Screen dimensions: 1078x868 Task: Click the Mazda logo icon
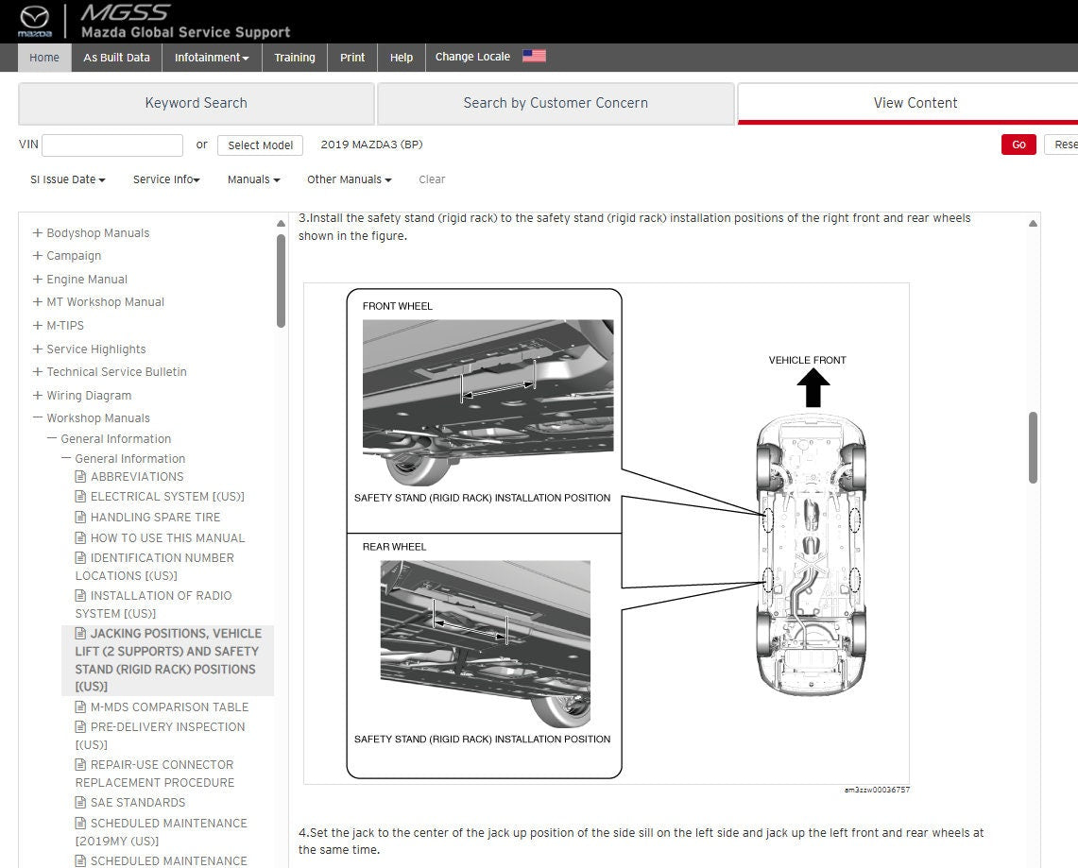coord(34,21)
